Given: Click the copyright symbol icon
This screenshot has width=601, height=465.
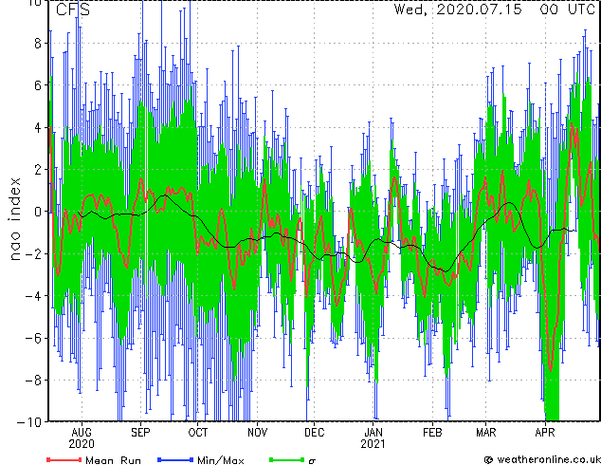Looking at the screenshot, I should [489, 460].
